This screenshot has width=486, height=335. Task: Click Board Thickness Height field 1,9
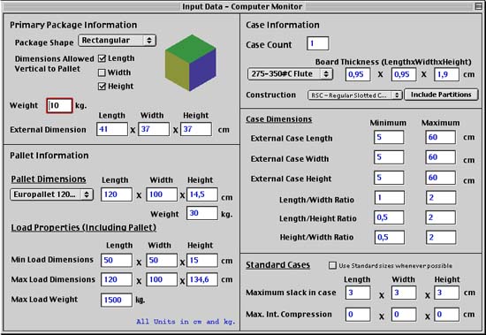(x=446, y=74)
